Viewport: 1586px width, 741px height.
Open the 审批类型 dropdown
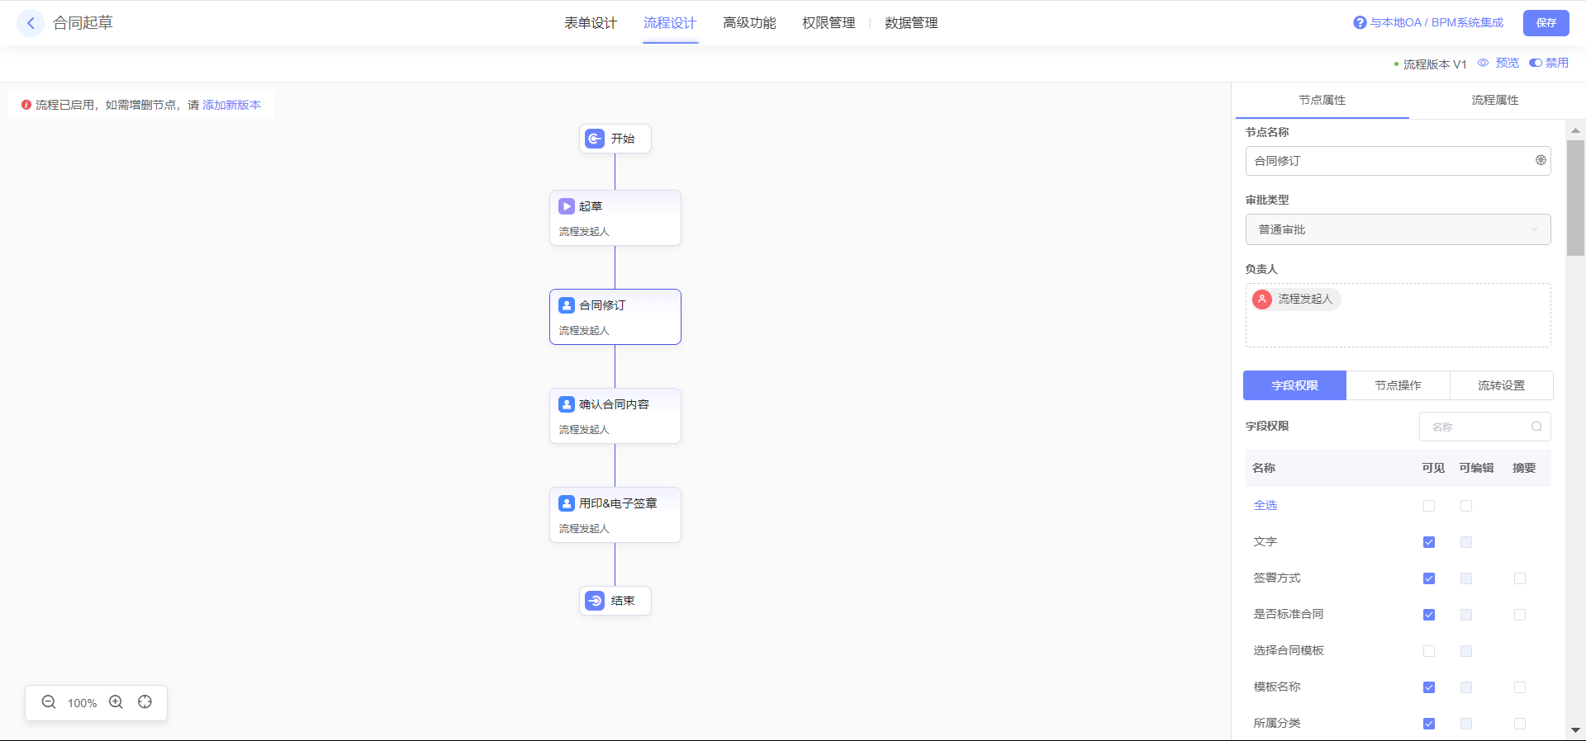pos(1398,229)
